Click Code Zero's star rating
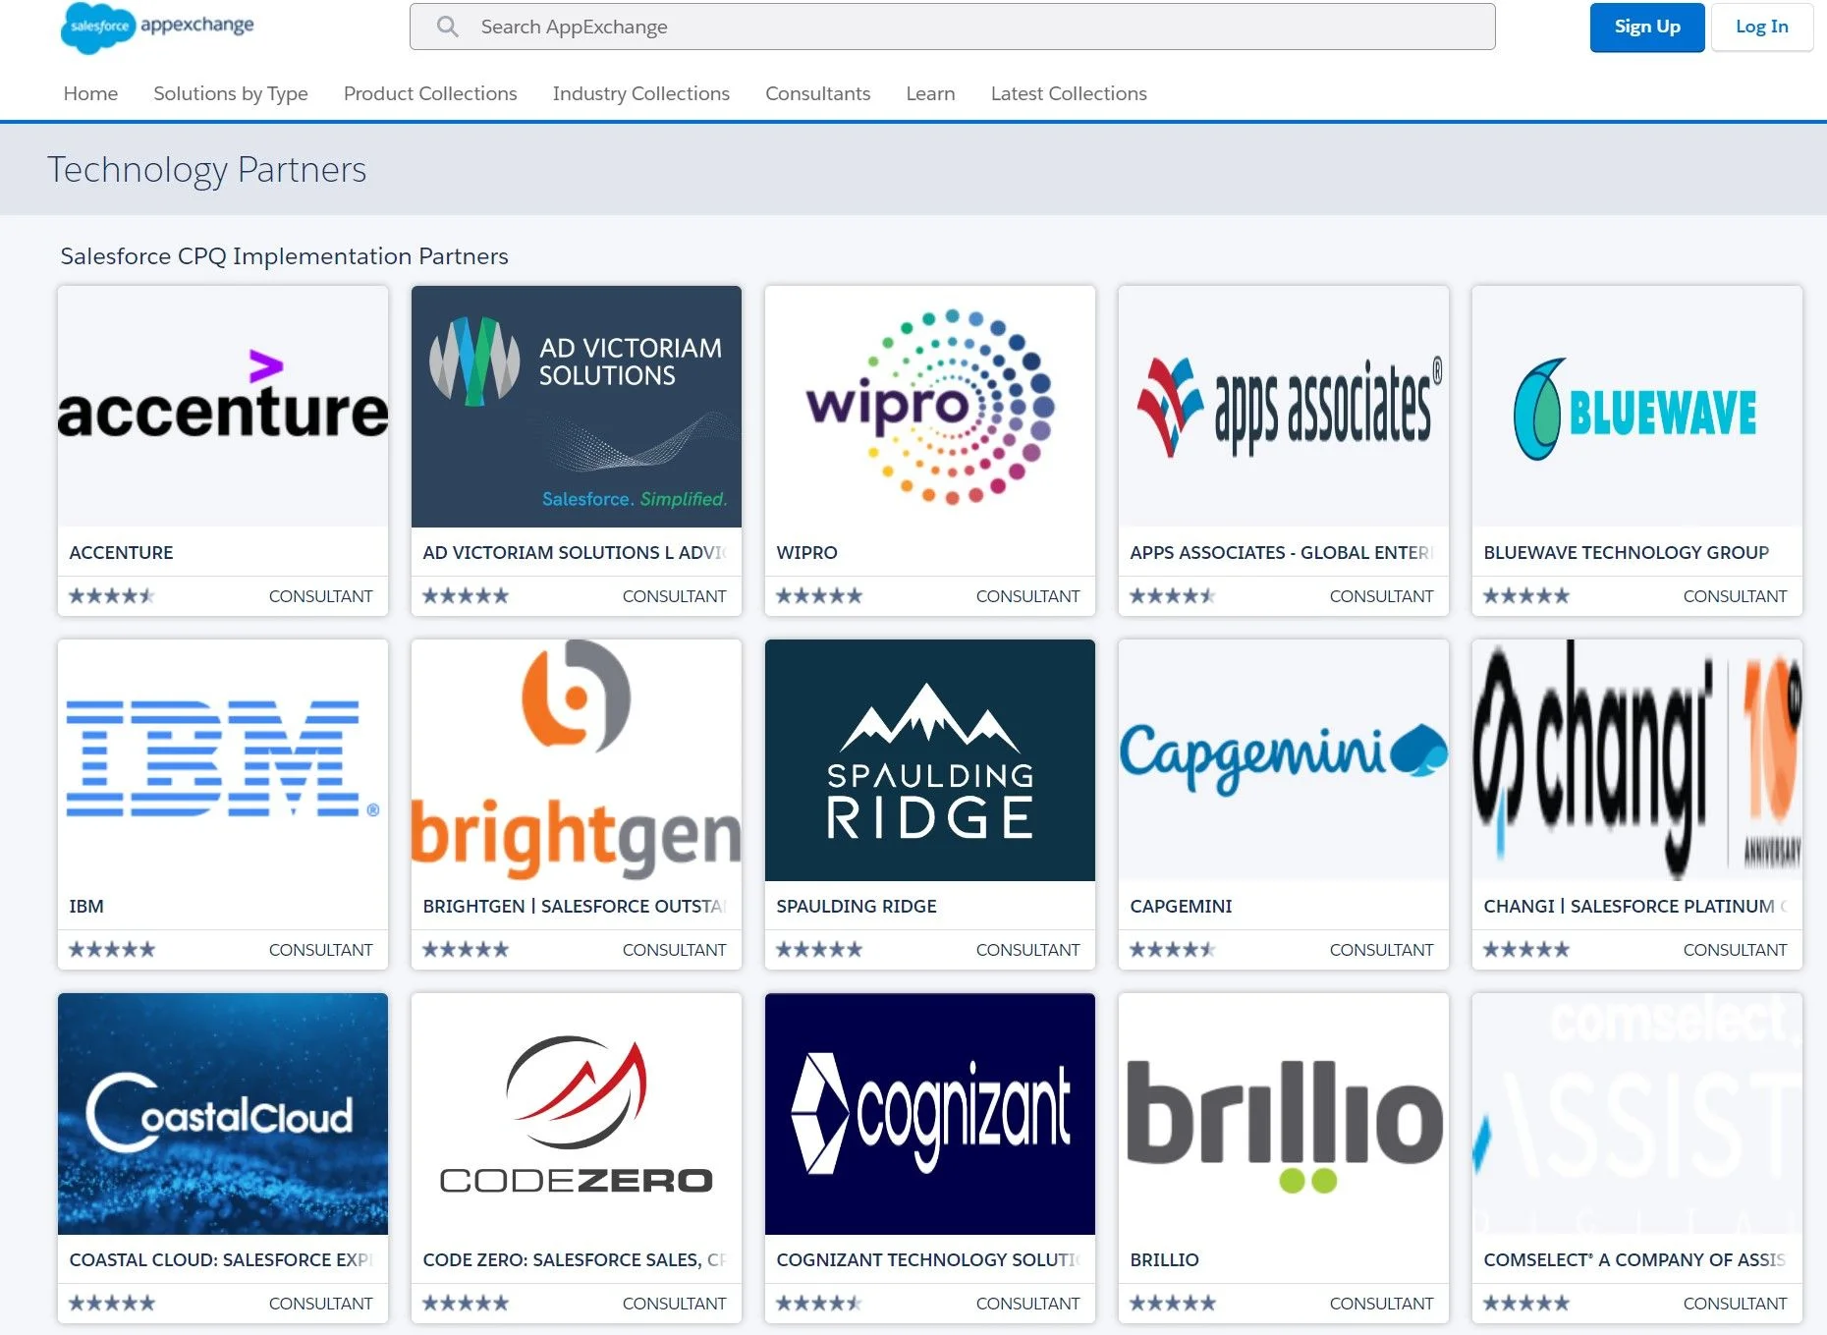 (466, 1303)
